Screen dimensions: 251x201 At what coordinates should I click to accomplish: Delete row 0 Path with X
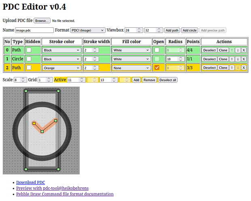tap(244, 50)
